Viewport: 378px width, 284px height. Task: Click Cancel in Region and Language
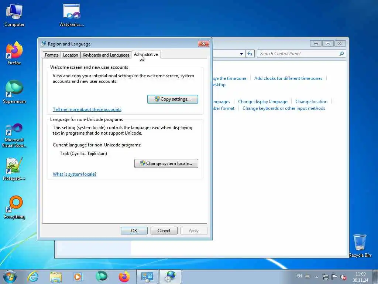point(164,231)
